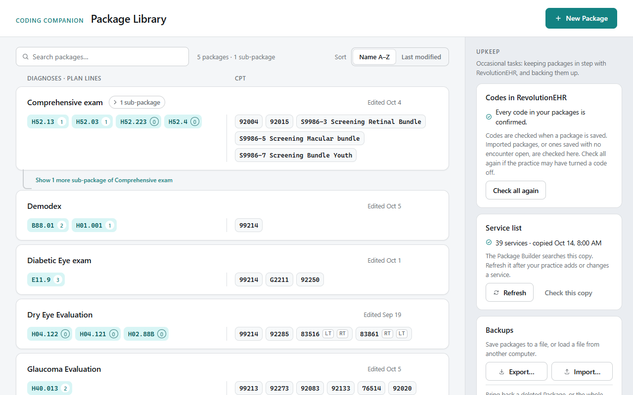Click the New Package button

[581, 18]
